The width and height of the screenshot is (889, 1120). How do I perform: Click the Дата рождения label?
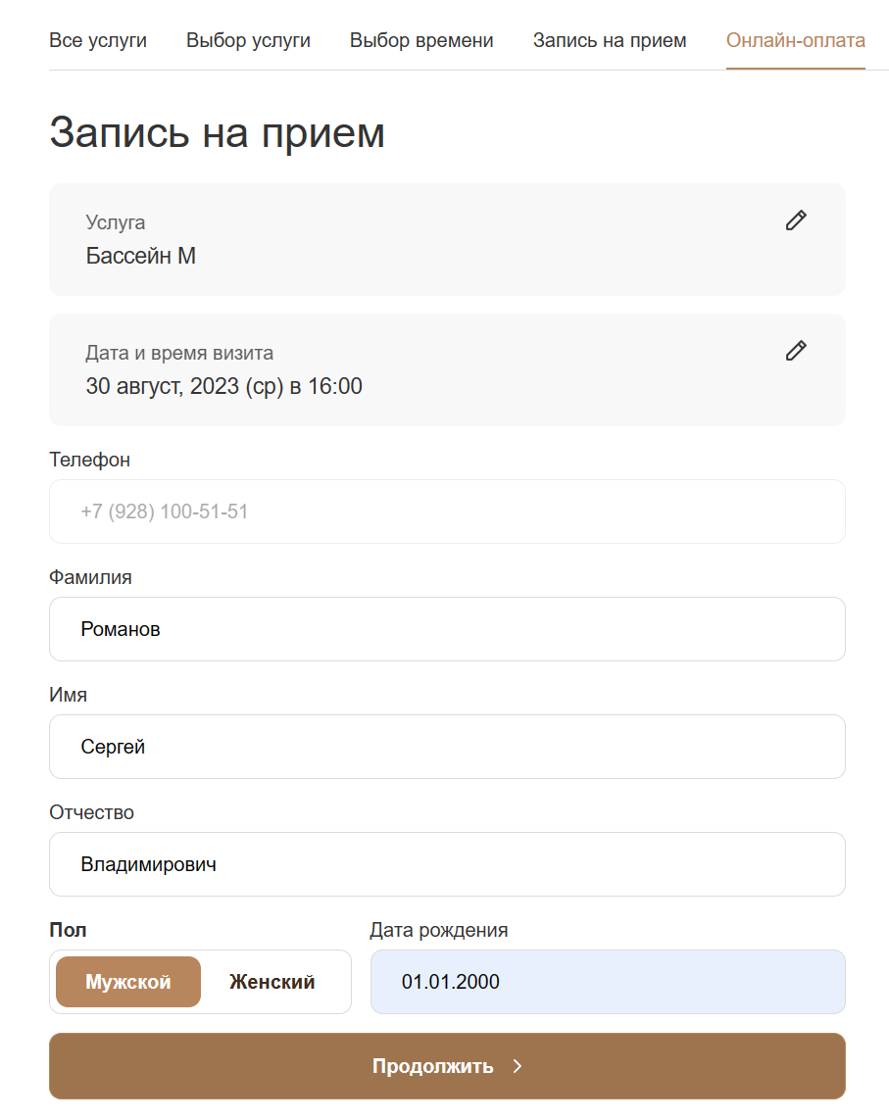438,930
